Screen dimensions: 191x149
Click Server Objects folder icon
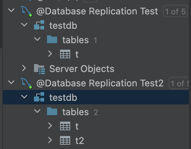39,69
